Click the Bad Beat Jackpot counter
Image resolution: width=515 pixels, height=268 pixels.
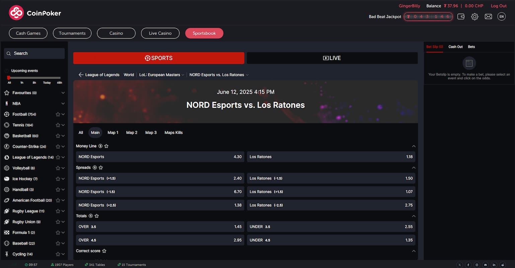tap(428, 16)
